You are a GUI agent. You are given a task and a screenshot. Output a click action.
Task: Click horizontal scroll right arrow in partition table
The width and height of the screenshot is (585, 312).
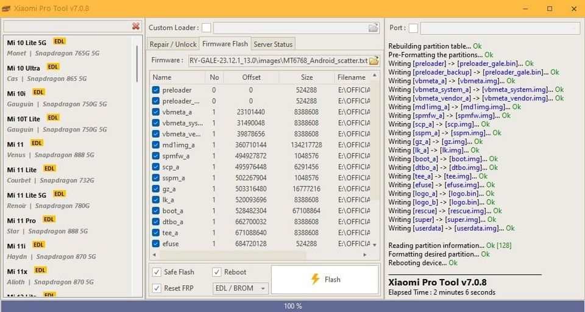point(365,255)
